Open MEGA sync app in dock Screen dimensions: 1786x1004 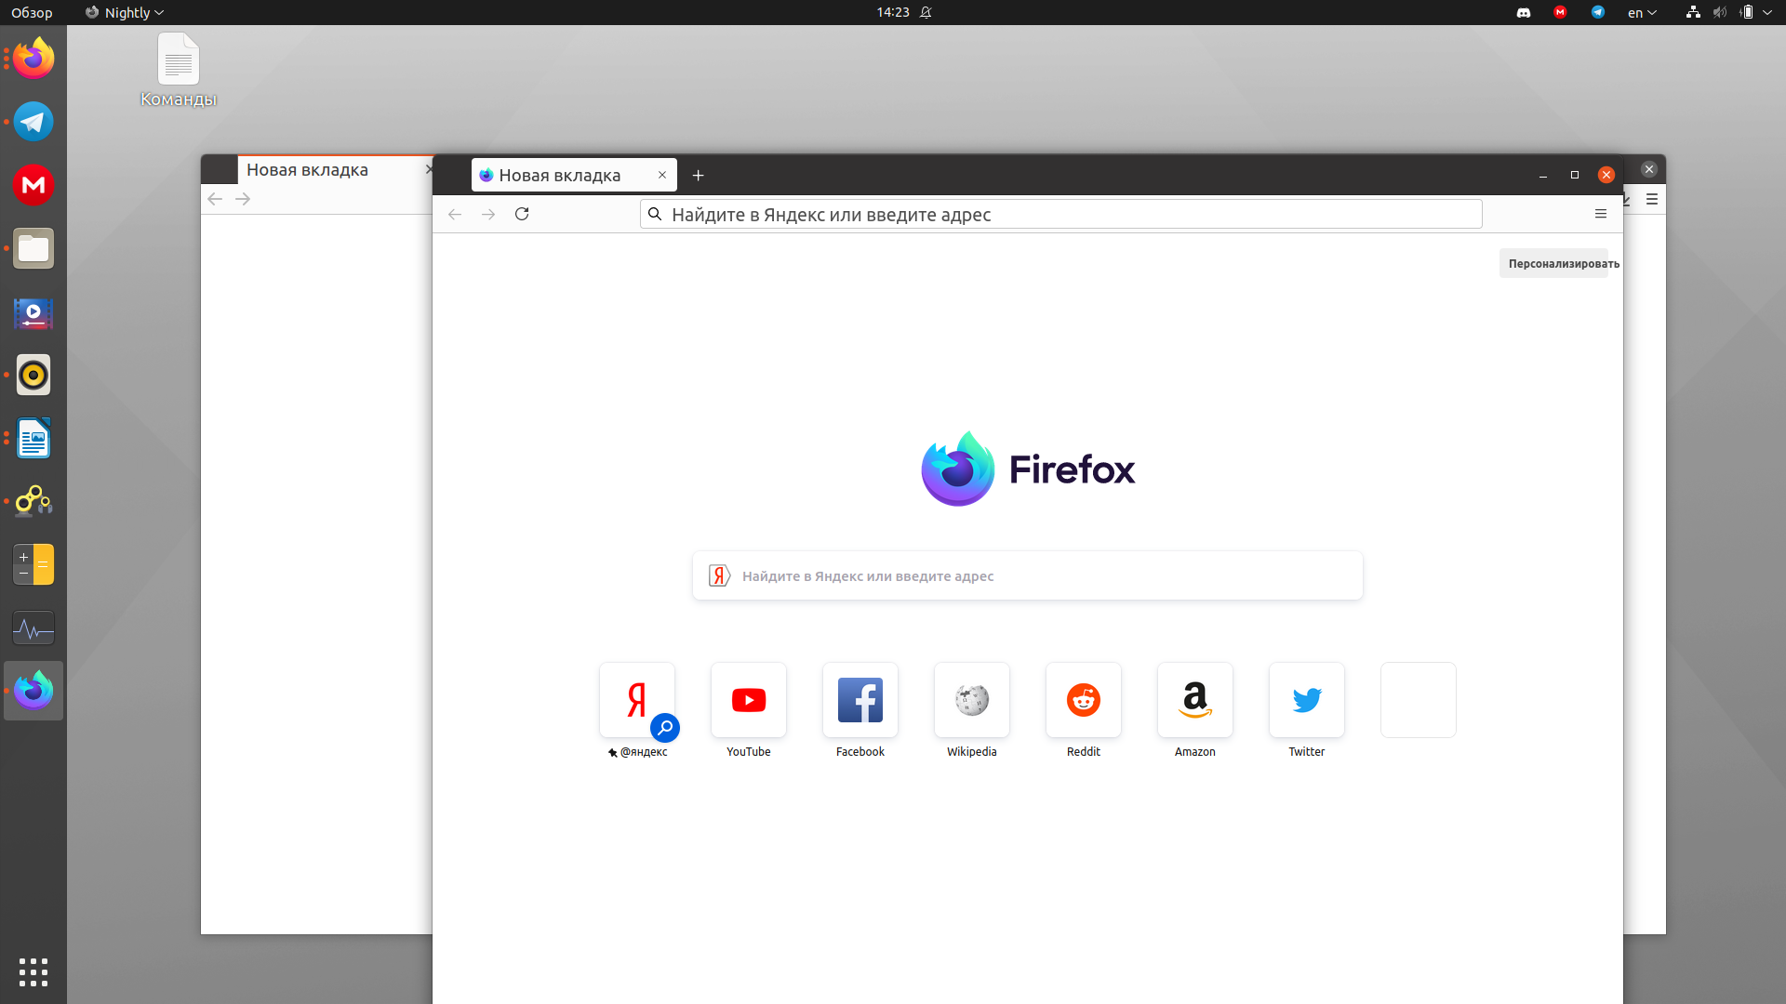(x=33, y=185)
